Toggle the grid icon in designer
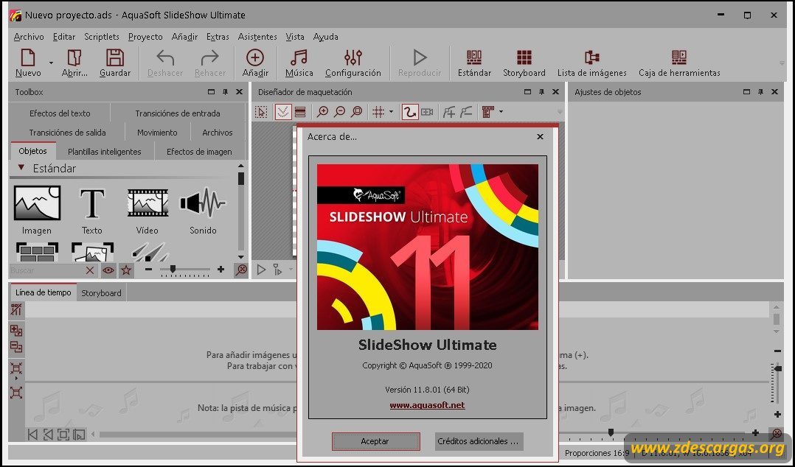The width and height of the screenshot is (795, 467). pyautogui.click(x=378, y=112)
